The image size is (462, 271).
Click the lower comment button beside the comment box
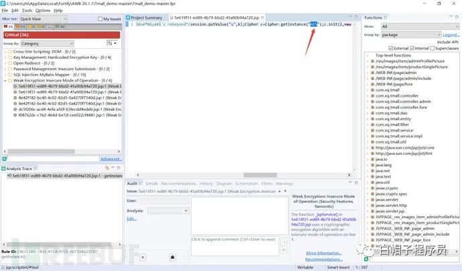click(283, 250)
